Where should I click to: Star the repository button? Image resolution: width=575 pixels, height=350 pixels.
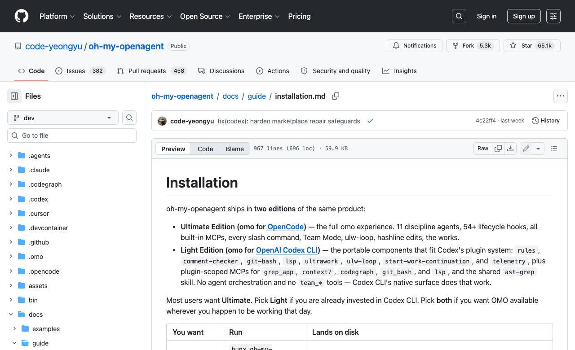[532, 46]
